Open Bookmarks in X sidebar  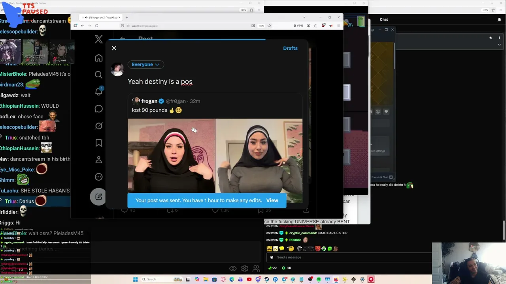point(98,143)
